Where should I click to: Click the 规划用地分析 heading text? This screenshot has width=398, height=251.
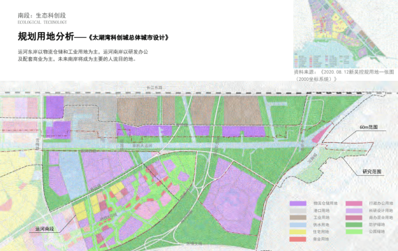click(45, 36)
